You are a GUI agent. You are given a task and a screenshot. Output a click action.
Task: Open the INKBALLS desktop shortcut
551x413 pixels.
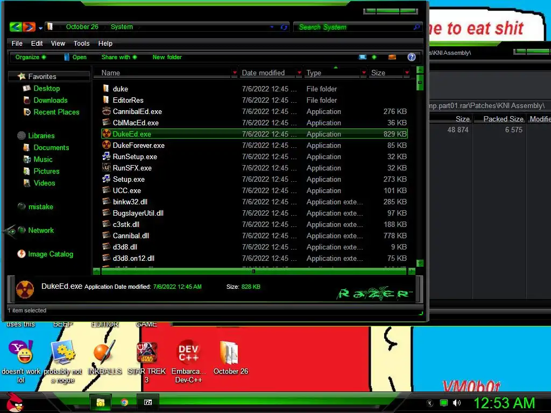[104, 358]
